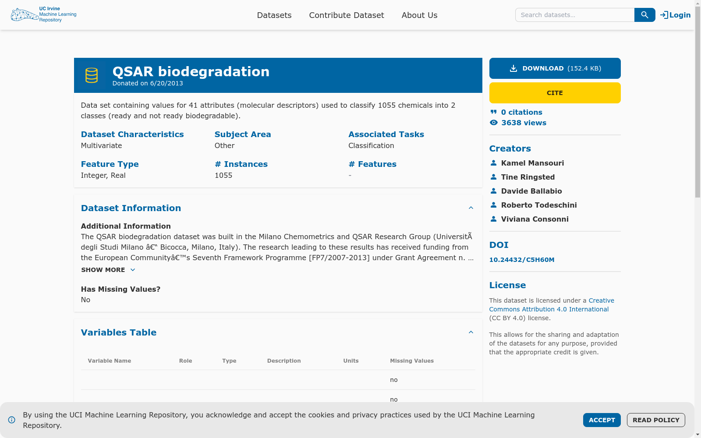Viewport: 701px width, 438px height.
Task: Select creator name Davide Ballabio
Action: (531, 191)
